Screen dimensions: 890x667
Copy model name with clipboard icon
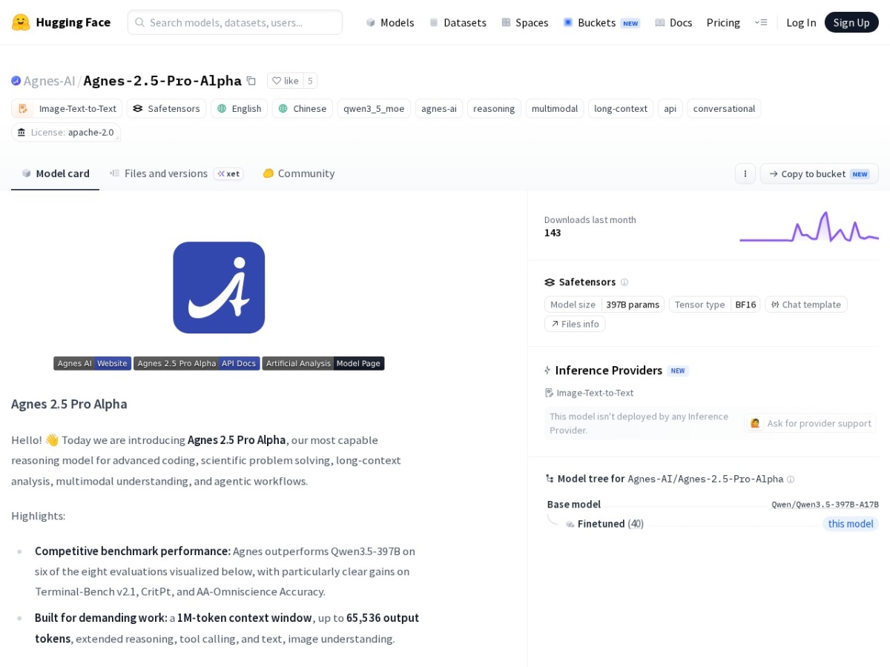click(251, 81)
